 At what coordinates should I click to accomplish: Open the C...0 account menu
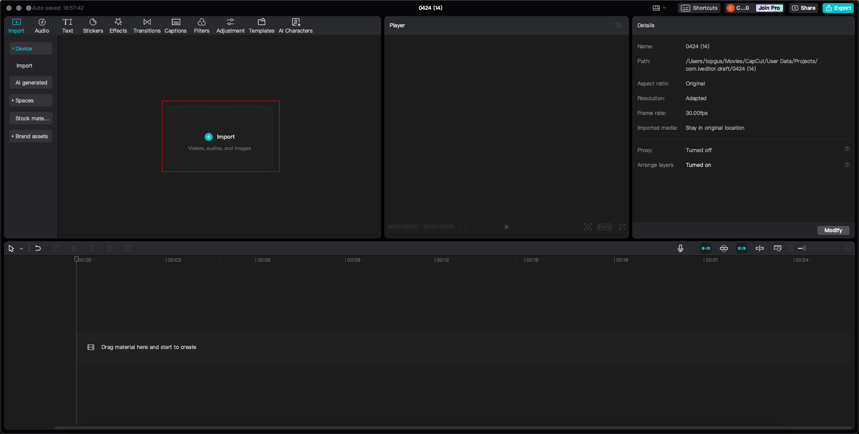pos(738,8)
